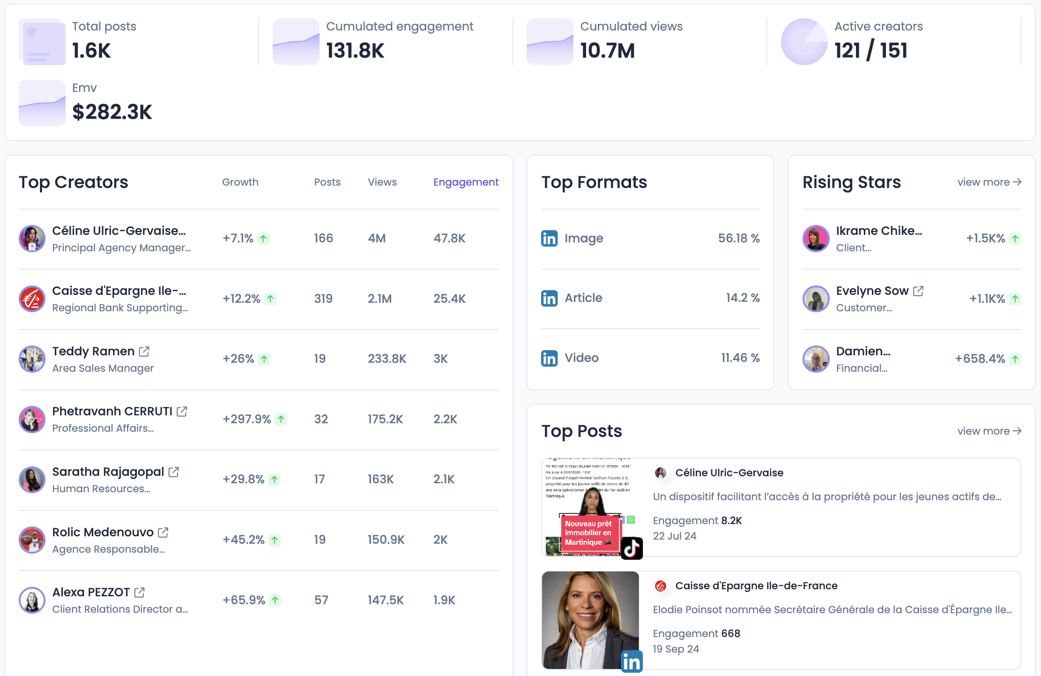Click view more in Top Posts

coord(989,431)
